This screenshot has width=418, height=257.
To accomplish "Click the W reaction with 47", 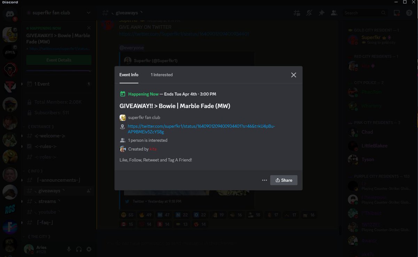I will point(163,215).
